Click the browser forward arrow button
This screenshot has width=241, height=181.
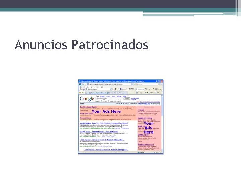point(83,84)
